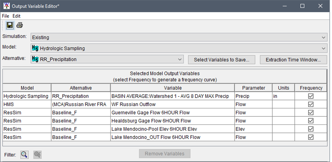Click the Save floppy disk icon
The width and height of the screenshot is (332, 162).
click(x=10, y=26)
